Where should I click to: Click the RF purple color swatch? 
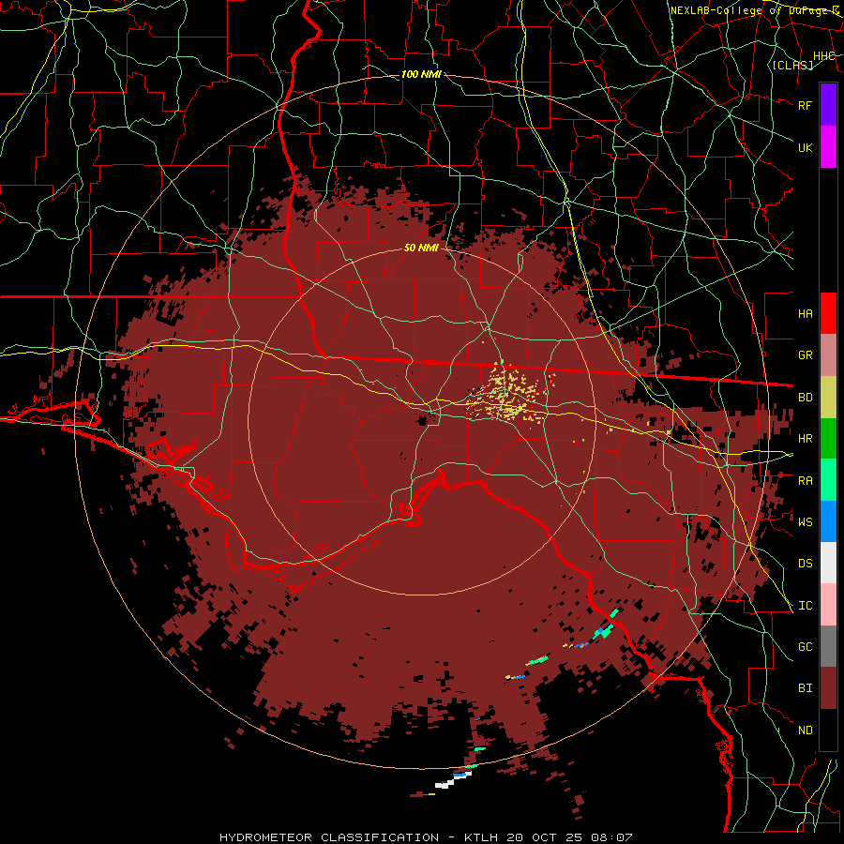click(828, 105)
